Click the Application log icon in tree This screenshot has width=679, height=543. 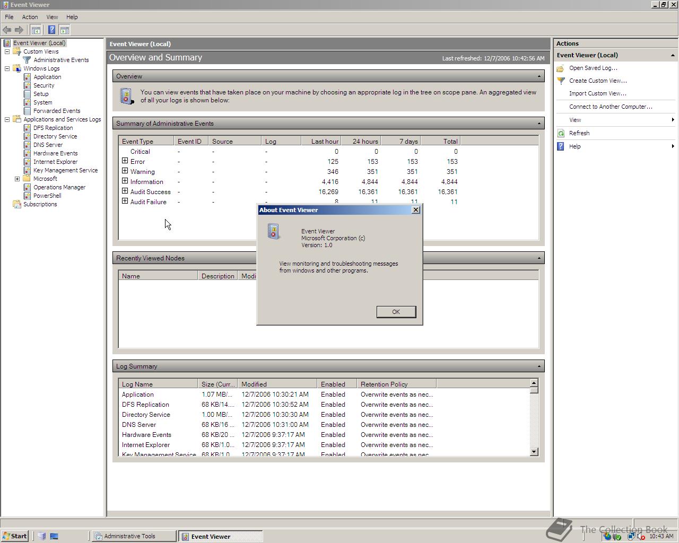coord(27,77)
